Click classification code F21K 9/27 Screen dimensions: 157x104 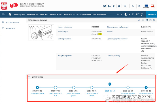pyautogui.click(x=96, y=56)
